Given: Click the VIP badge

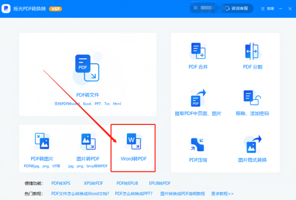Looking at the screenshot, I should point(55,9).
